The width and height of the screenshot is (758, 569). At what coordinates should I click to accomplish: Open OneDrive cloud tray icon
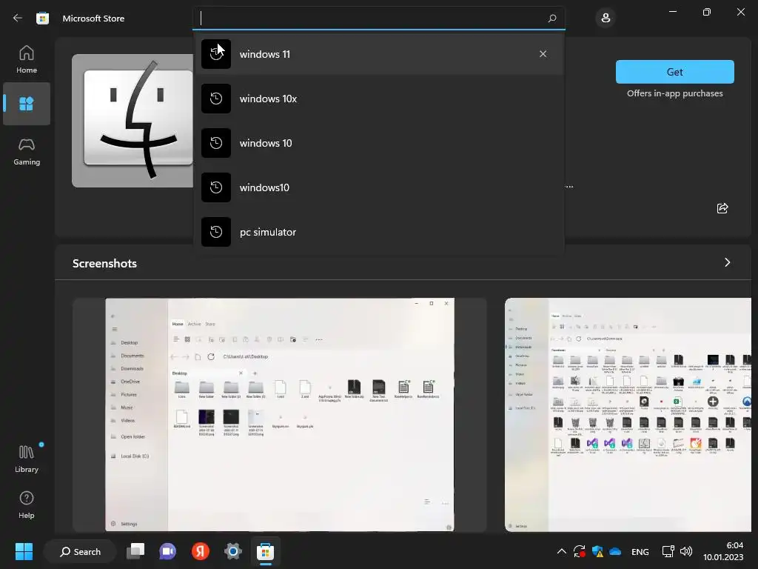[615, 551]
